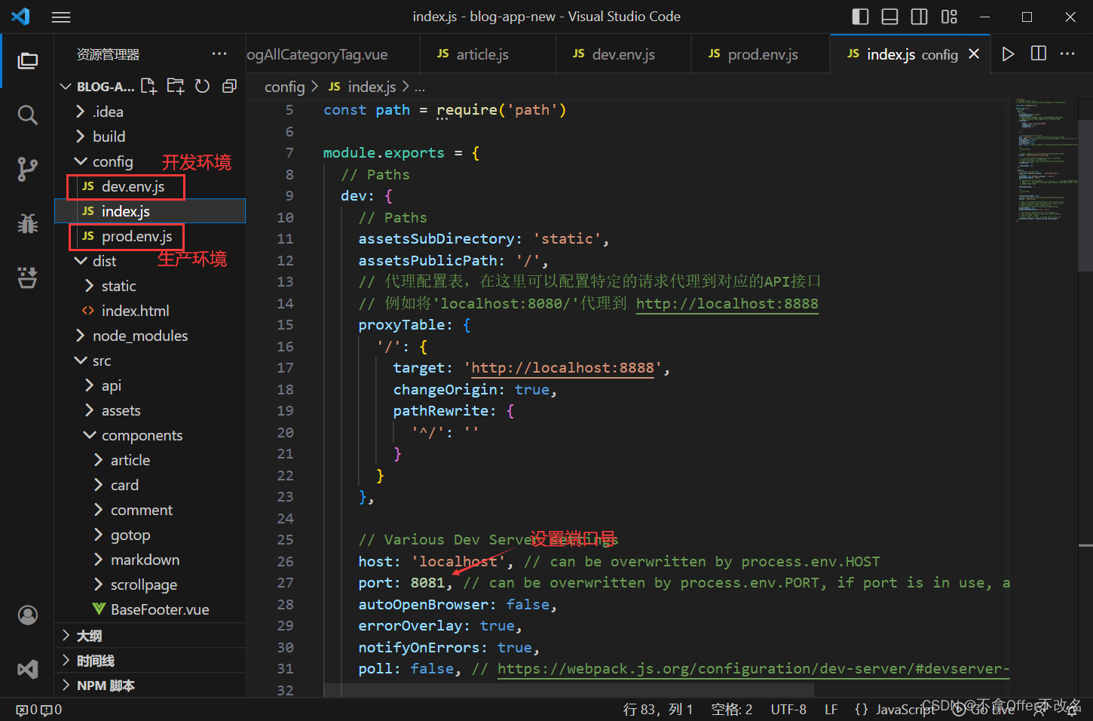1093x721 pixels.
Task: Expand the static folder under dist
Action: [150, 286]
